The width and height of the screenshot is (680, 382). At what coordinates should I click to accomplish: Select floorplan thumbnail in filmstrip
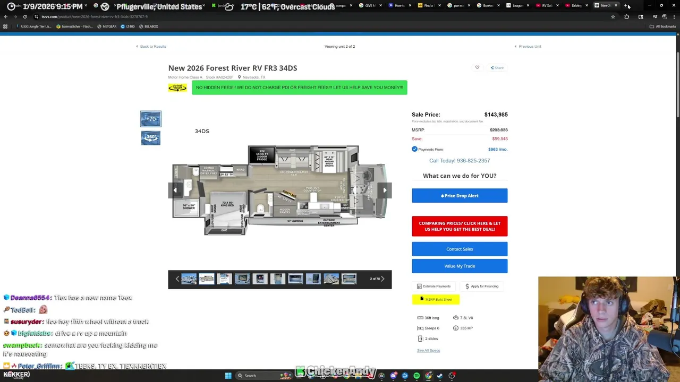207,279
